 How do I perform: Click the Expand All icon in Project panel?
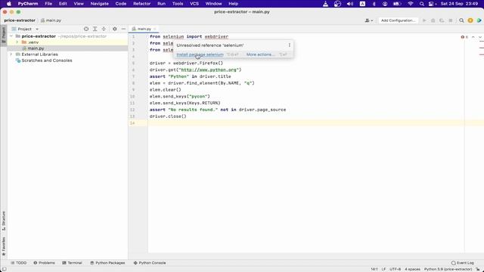pos(95,29)
